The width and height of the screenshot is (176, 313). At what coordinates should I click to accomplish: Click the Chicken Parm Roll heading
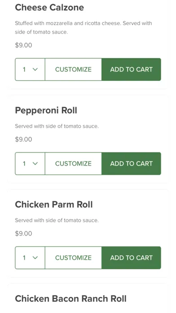(x=54, y=205)
